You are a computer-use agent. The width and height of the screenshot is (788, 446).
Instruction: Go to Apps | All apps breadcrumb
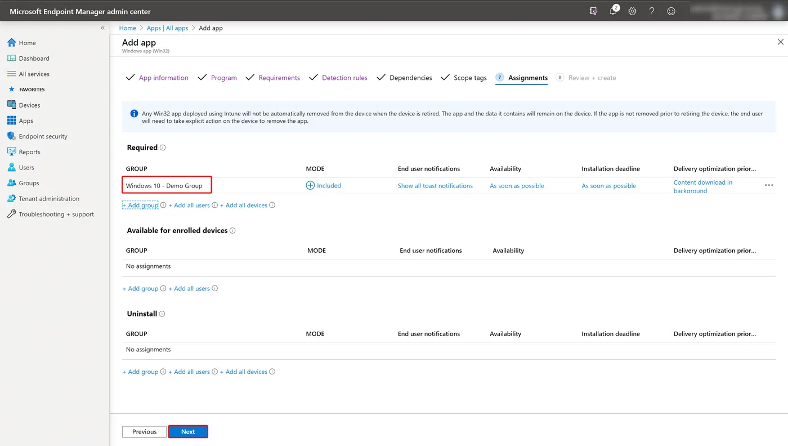tap(167, 28)
